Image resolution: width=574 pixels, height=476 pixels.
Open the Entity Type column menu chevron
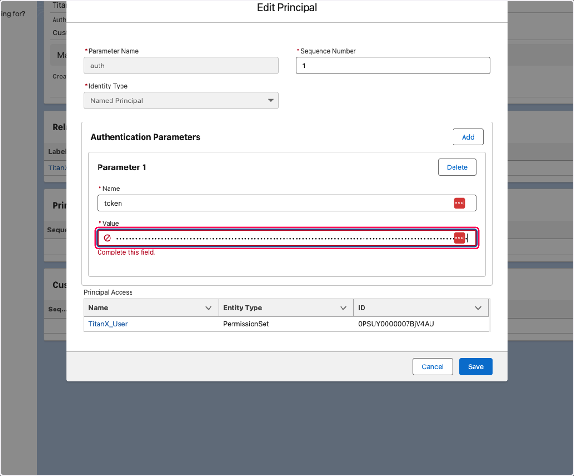click(x=343, y=308)
